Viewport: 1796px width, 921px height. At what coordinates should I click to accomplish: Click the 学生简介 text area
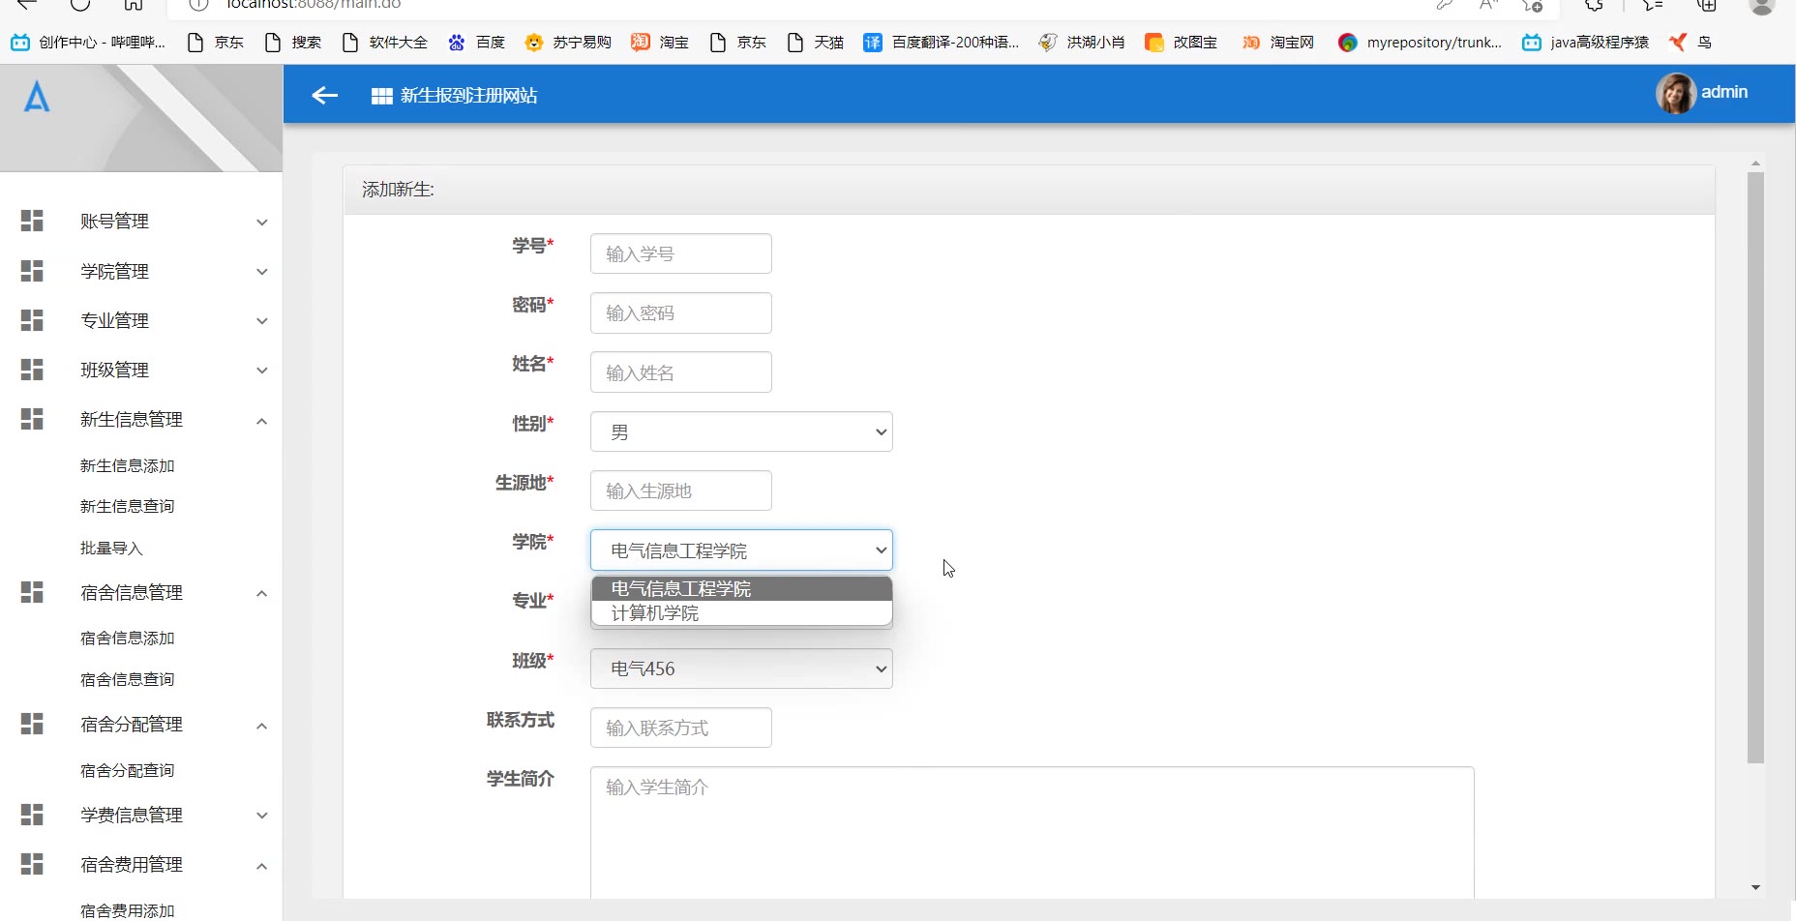1033,833
